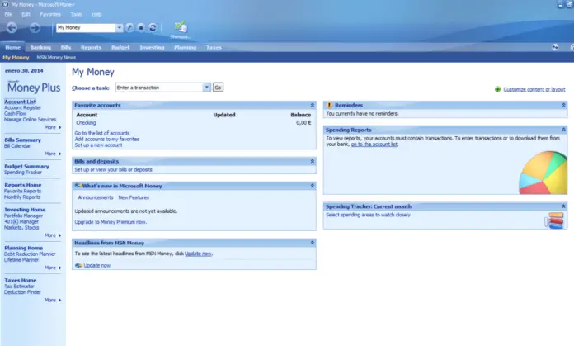
Task: Click Set up or view your bills or deposits
Action: [x=114, y=170]
